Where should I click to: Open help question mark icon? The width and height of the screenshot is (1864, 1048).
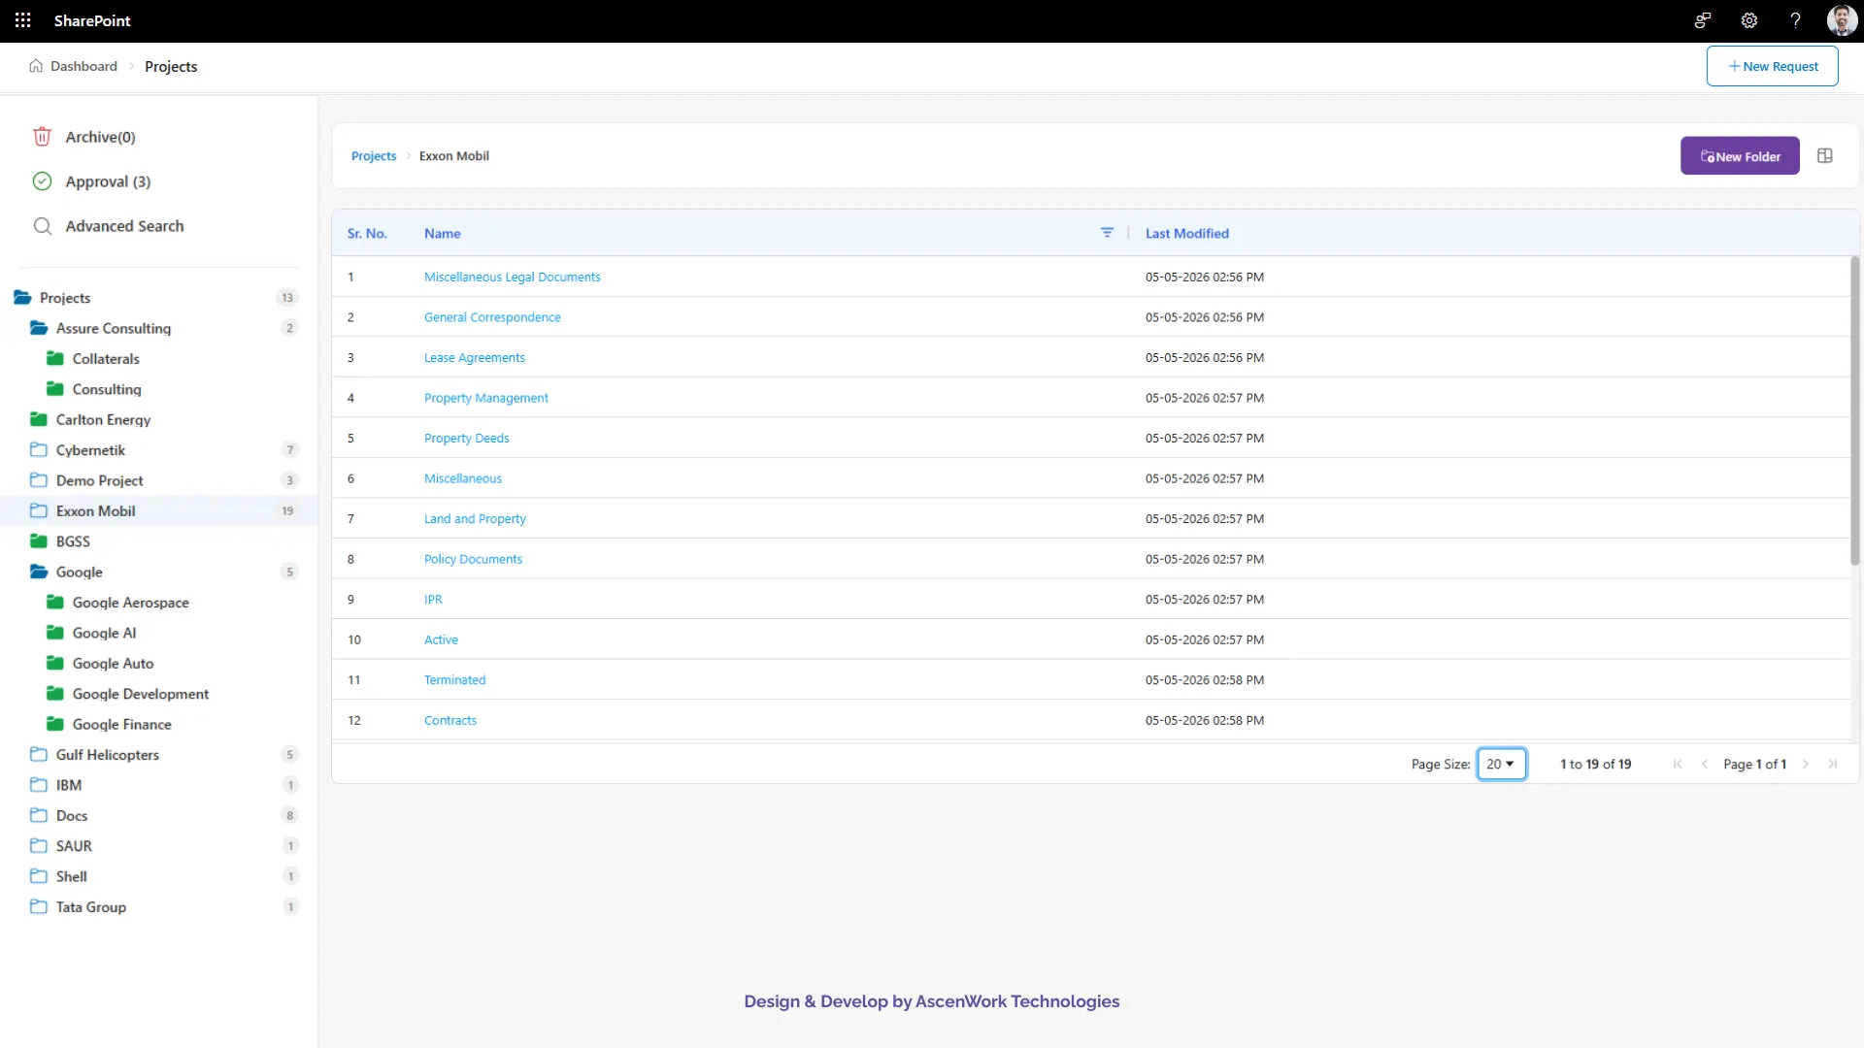coord(1795,20)
